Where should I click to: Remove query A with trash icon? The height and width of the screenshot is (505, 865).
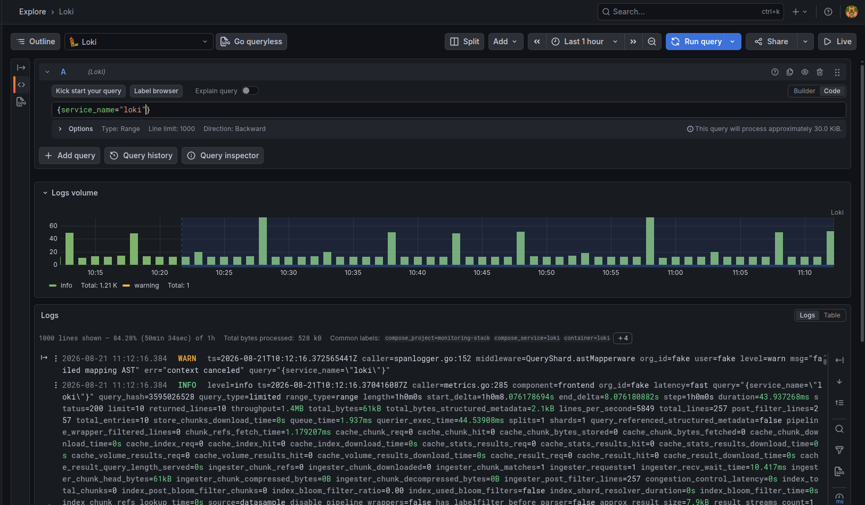820,72
